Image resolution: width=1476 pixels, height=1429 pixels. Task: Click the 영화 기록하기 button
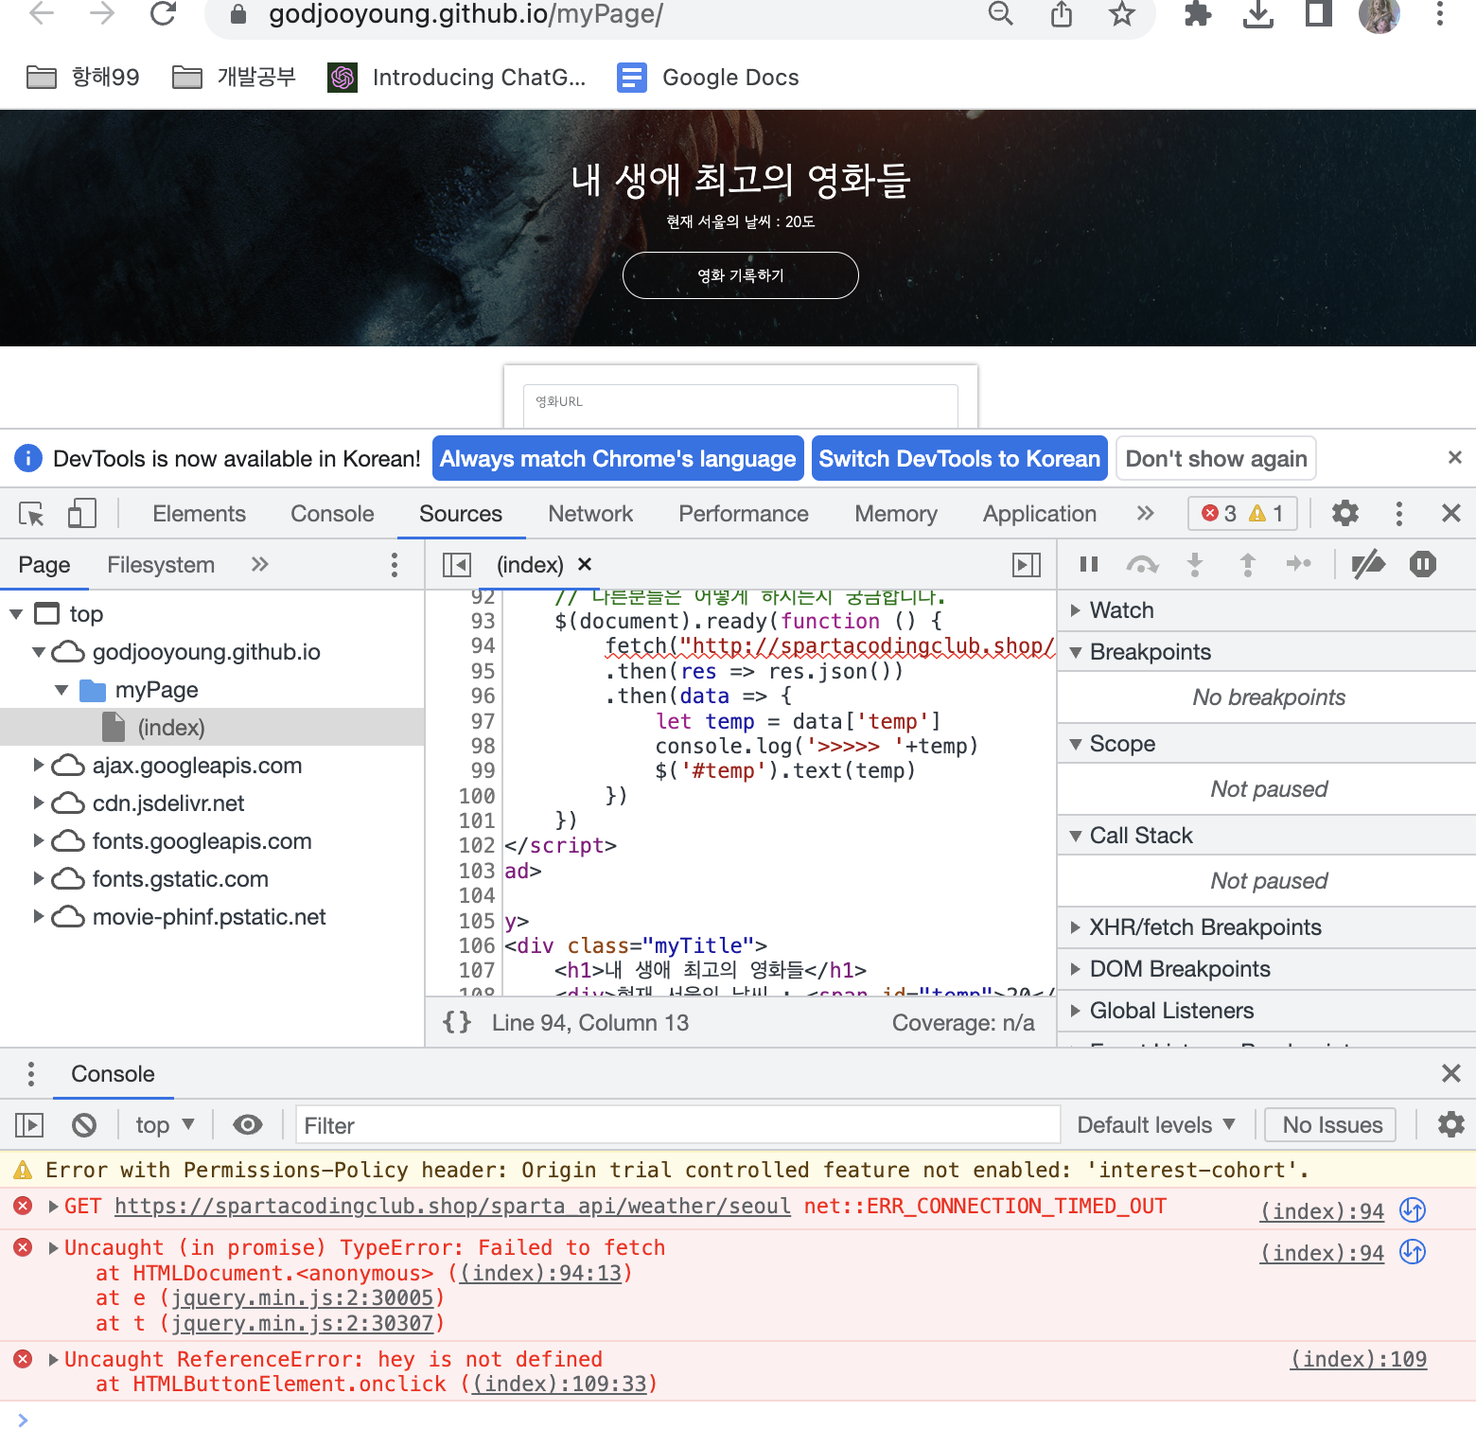click(741, 275)
